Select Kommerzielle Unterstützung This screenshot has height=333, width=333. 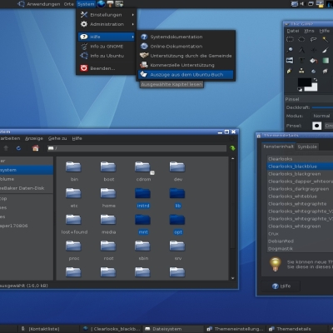point(186,65)
